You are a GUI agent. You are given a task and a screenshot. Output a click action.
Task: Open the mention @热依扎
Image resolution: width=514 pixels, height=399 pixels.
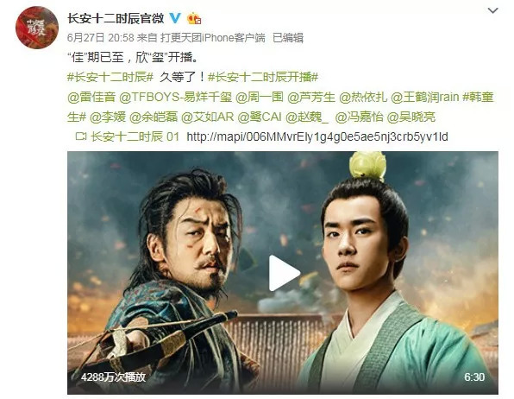(x=363, y=97)
